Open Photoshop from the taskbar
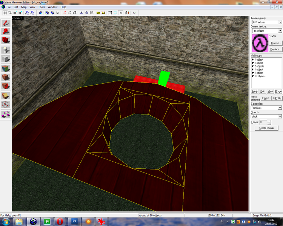Image resolution: width=283 pixels, height=226 pixels. click(x=74, y=221)
